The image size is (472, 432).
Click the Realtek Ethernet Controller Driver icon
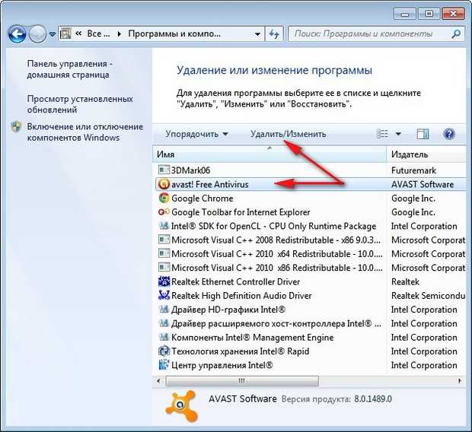coord(164,281)
